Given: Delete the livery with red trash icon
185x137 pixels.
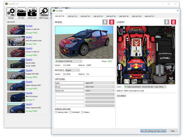Looking at the screenshot, I should [173, 22].
